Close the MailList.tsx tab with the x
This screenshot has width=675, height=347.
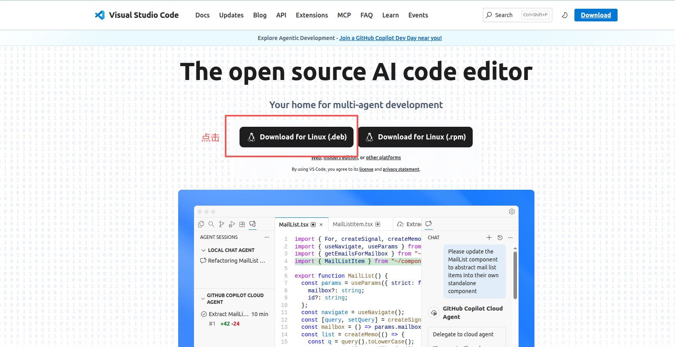(x=321, y=225)
